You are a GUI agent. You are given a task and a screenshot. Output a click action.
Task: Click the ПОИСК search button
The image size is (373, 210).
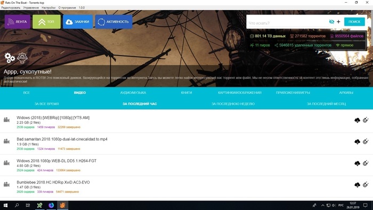tap(354, 22)
